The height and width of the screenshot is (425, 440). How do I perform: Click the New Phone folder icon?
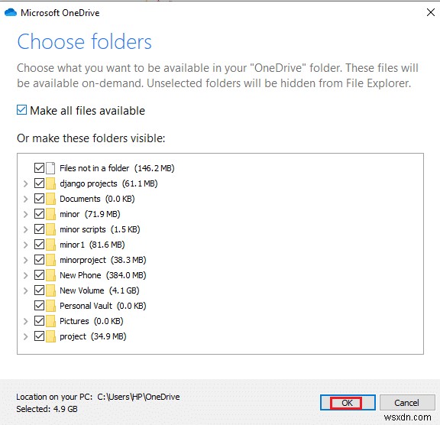pos(50,275)
